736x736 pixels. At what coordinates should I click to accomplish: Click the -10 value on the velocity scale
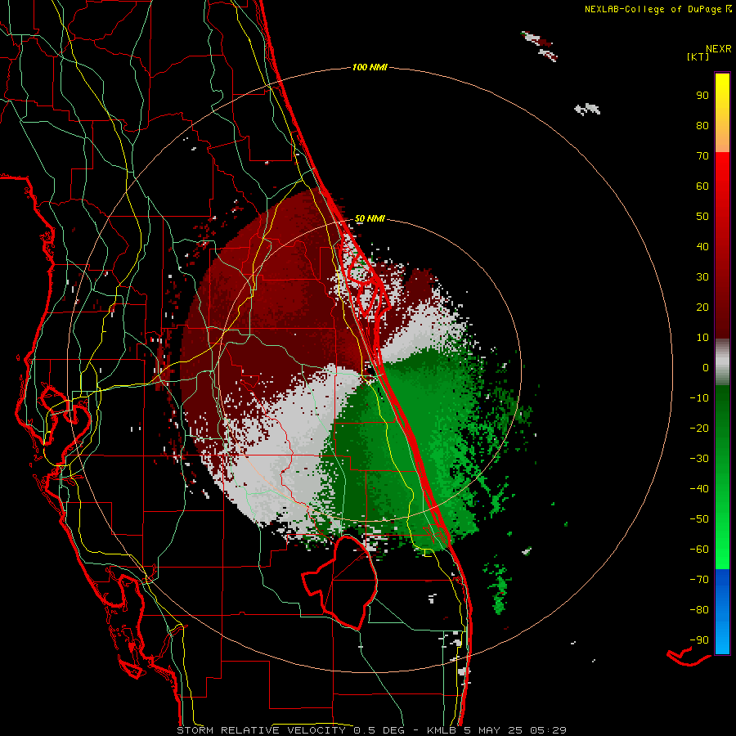coord(699,398)
